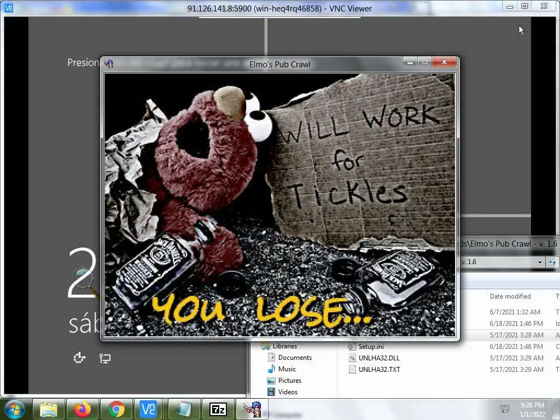Minimize the VNC Viewer window
This screenshot has height=420, width=560.
(x=510, y=6)
